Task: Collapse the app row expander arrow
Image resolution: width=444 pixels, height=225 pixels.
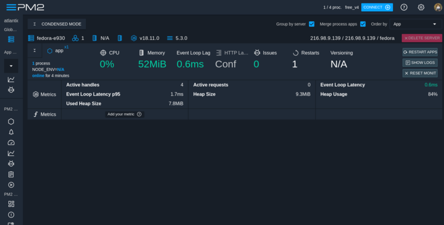Action: (x=35, y=50)
